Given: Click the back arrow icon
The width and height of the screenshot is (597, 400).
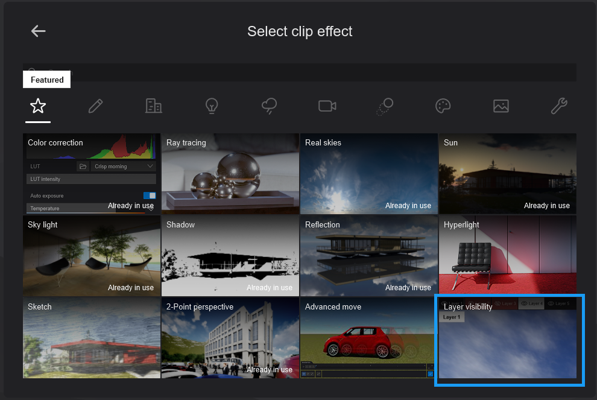Looking at the screenshot, I should 39,31.
